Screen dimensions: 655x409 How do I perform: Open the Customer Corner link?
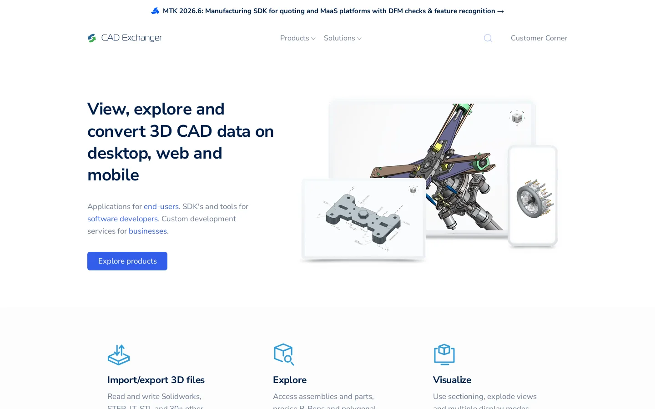[x=539, y=38]
